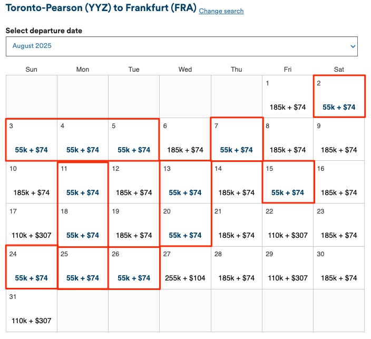Select August 20 date cell
Viewport: 371px width, 339px height.
coord(185,225)
